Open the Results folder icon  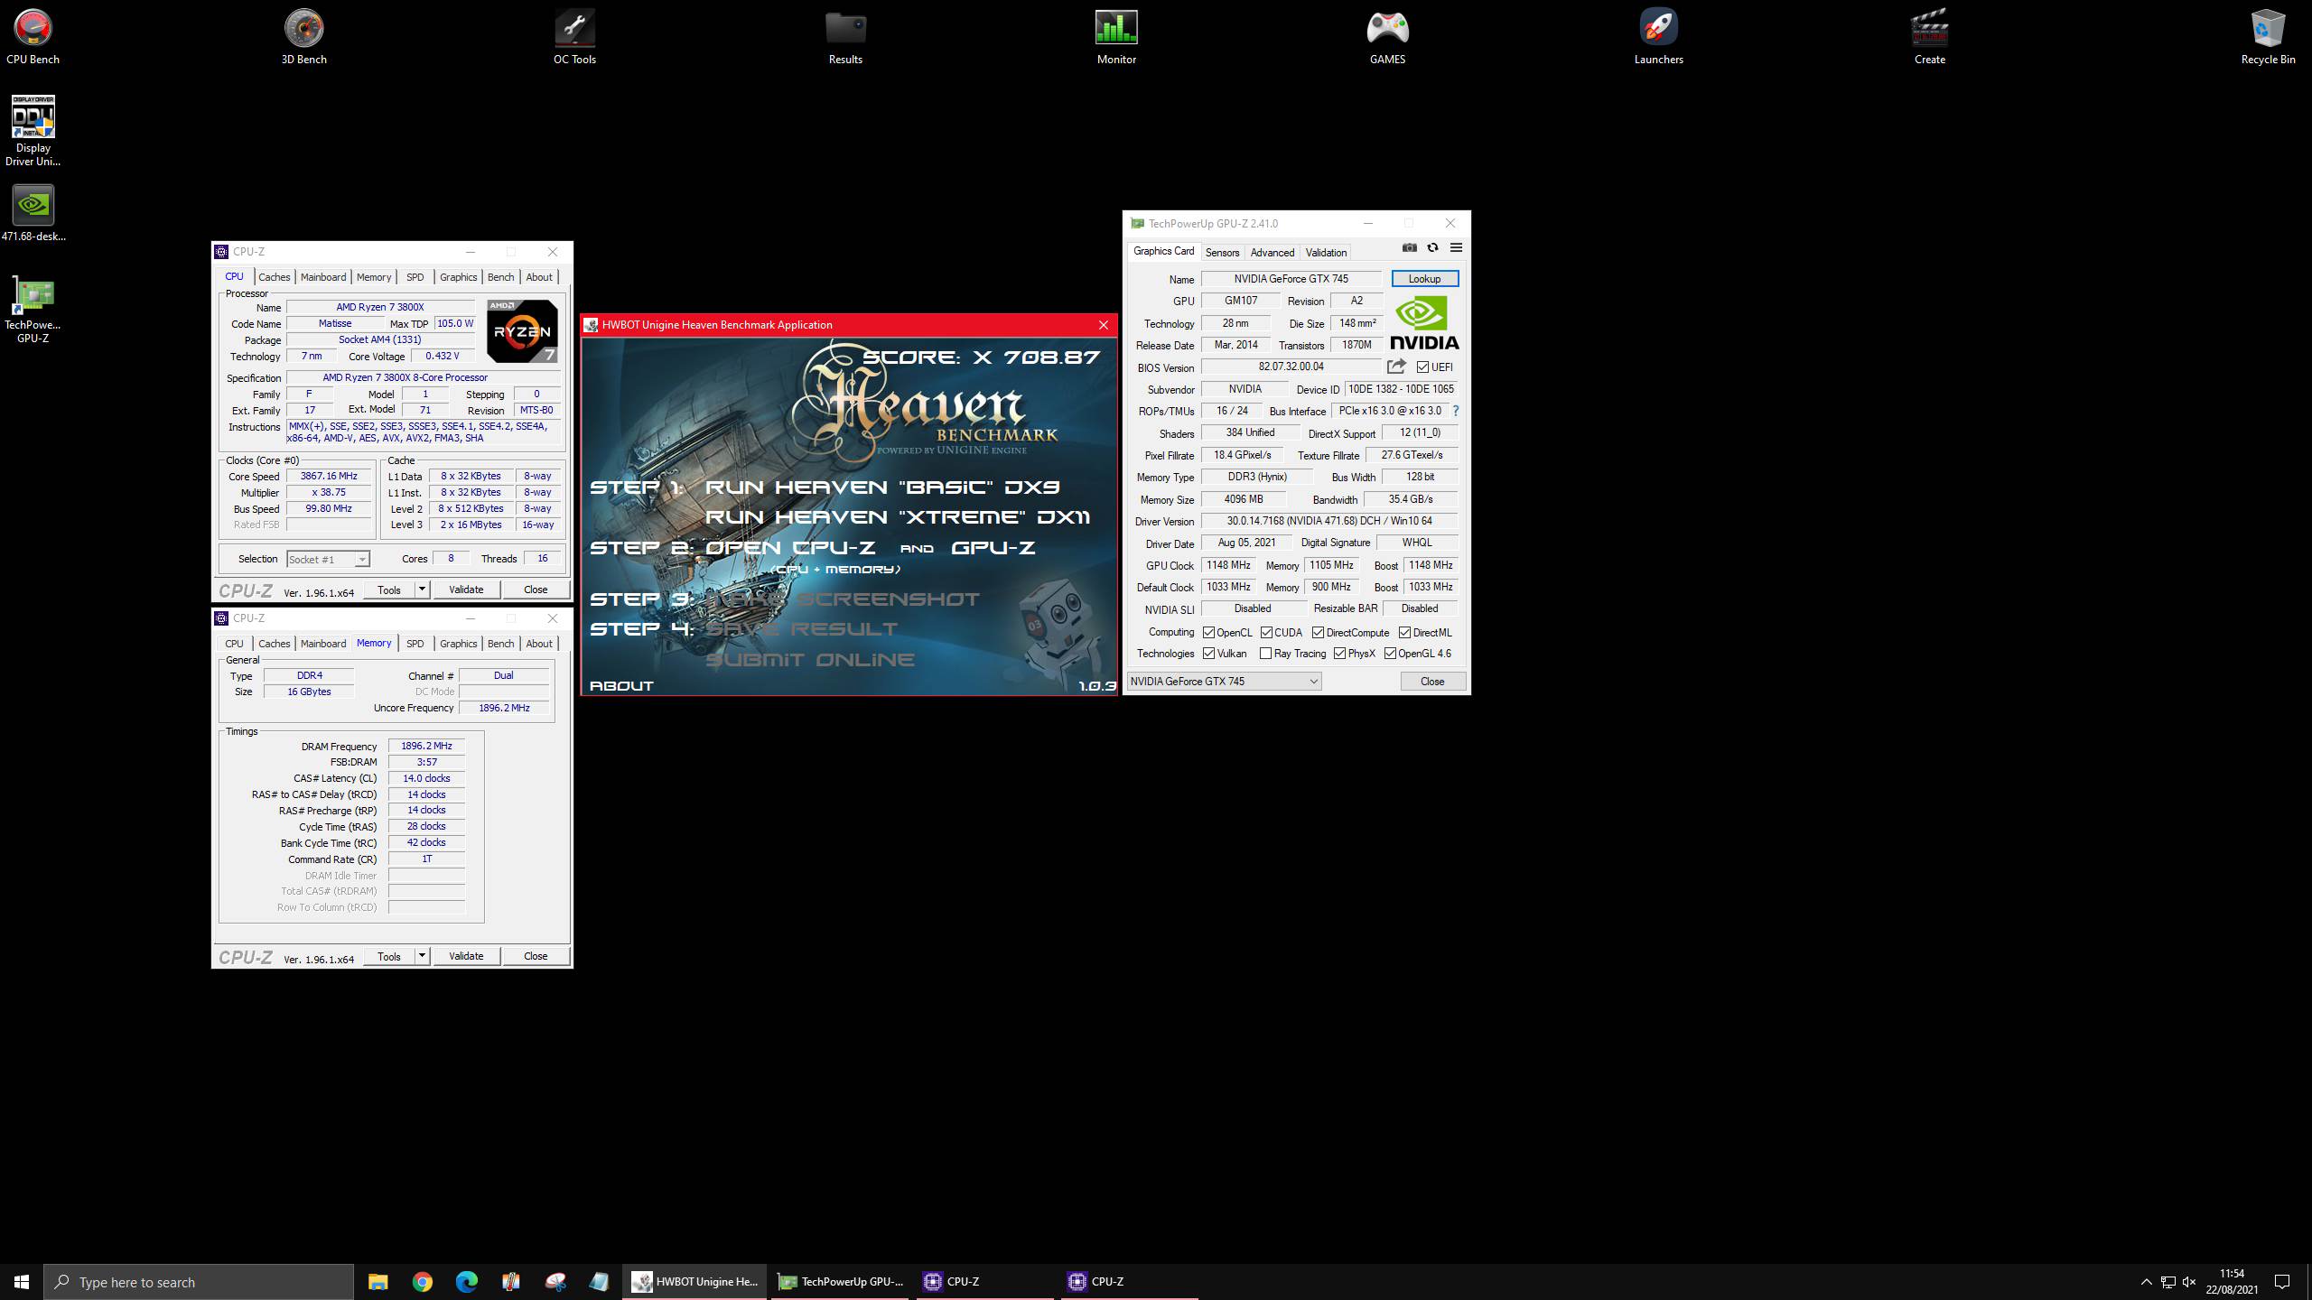(x=845, y=37)
